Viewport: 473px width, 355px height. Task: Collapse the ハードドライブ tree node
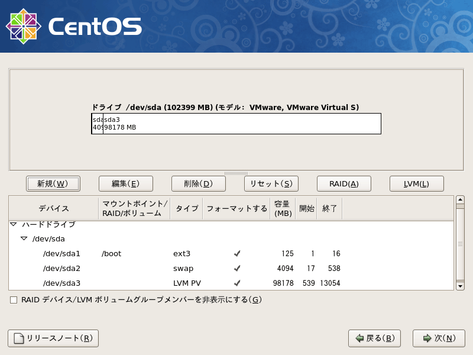(x=13, y=224)
